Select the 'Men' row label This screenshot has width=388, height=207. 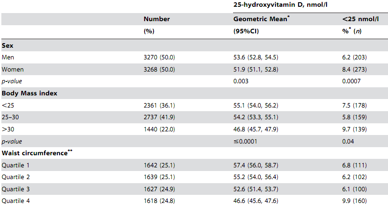click(x=8, y=57)
